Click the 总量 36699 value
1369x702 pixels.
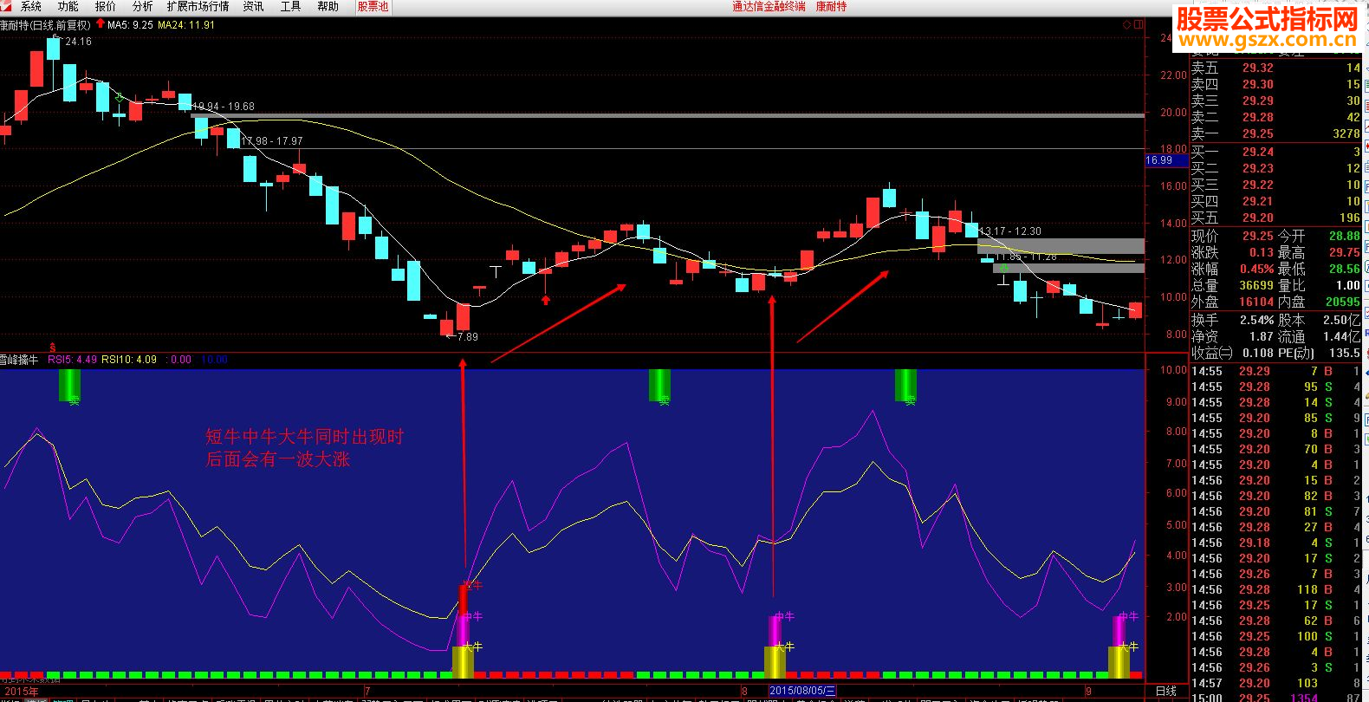click(x=1256, y=285)
